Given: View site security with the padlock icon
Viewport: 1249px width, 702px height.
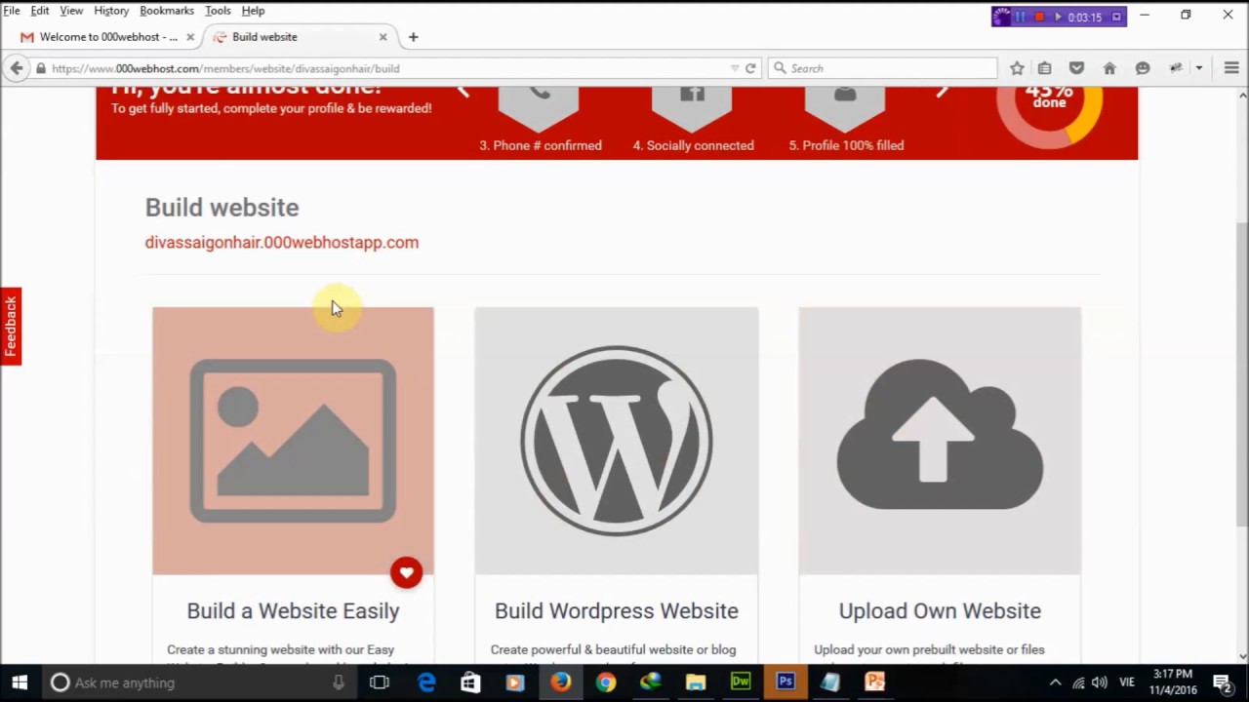Looking at the screenshot, I should click(41, 68).
